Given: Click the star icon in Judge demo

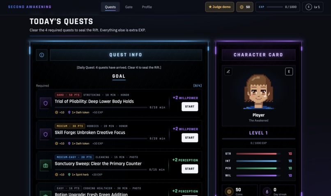Looking at the screenshot, I should point(210,7).
